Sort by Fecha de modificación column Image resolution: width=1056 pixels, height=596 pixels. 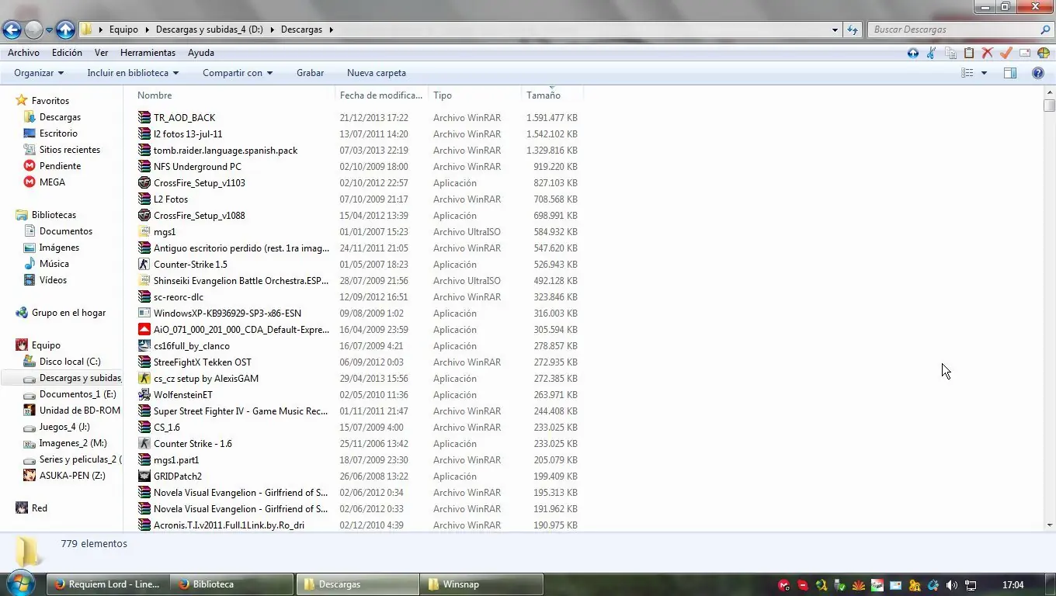coord(382,95)
